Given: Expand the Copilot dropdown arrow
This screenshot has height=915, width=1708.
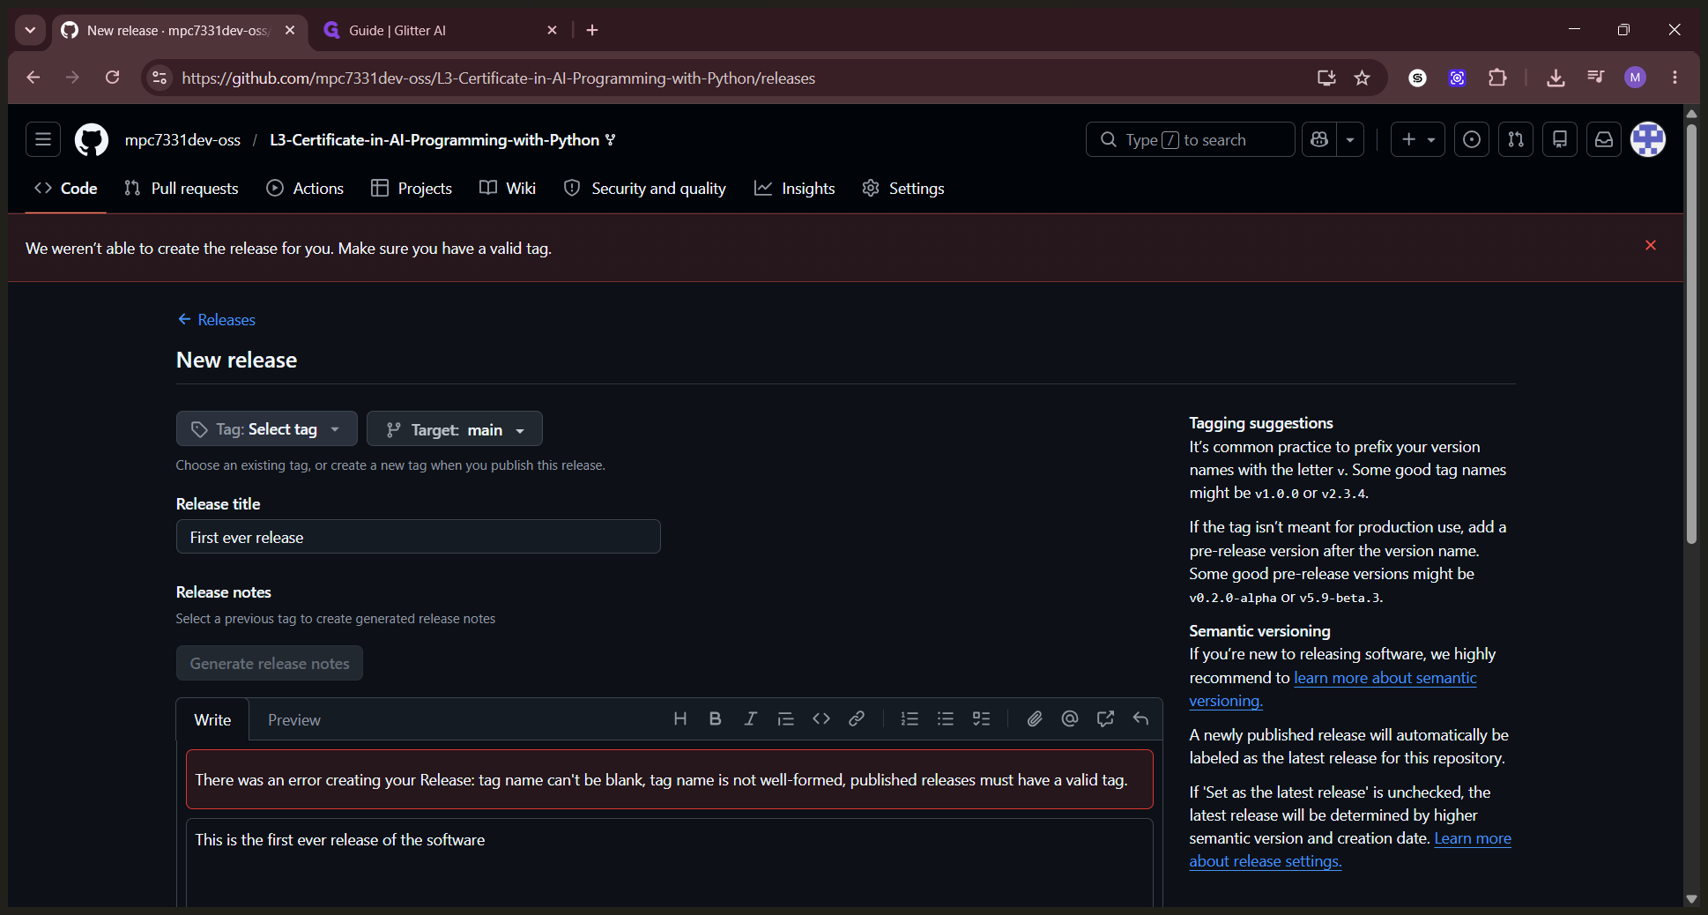Looking at the screenshot, I should [1350, 139].
